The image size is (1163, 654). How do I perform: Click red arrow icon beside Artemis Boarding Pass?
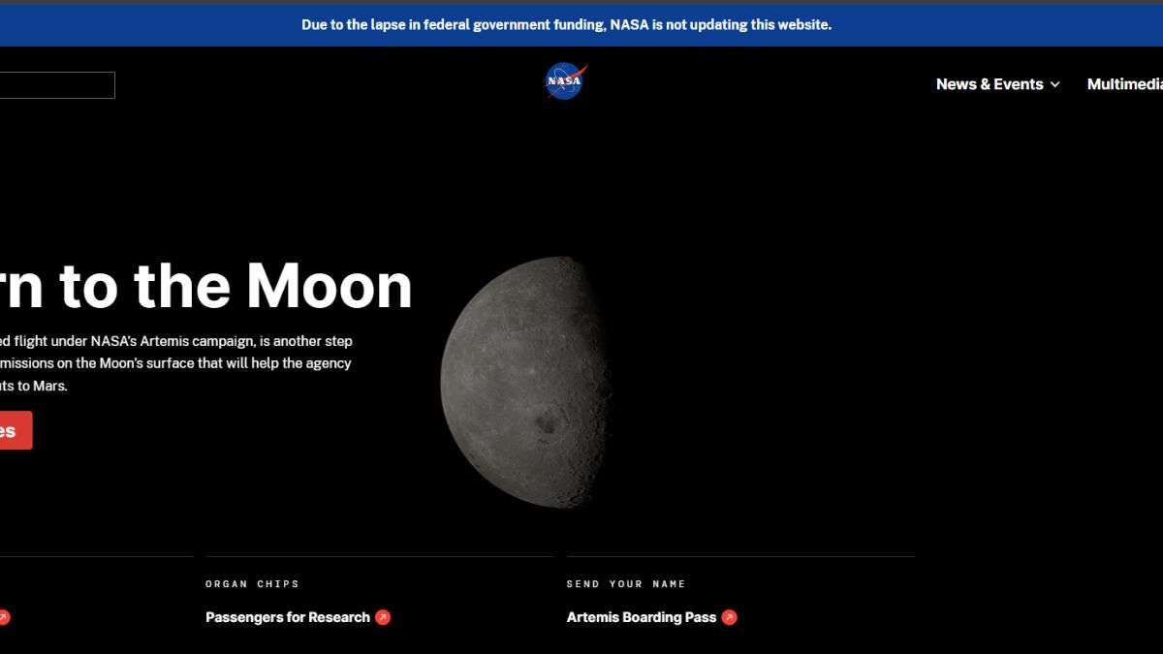coord(729,617)
